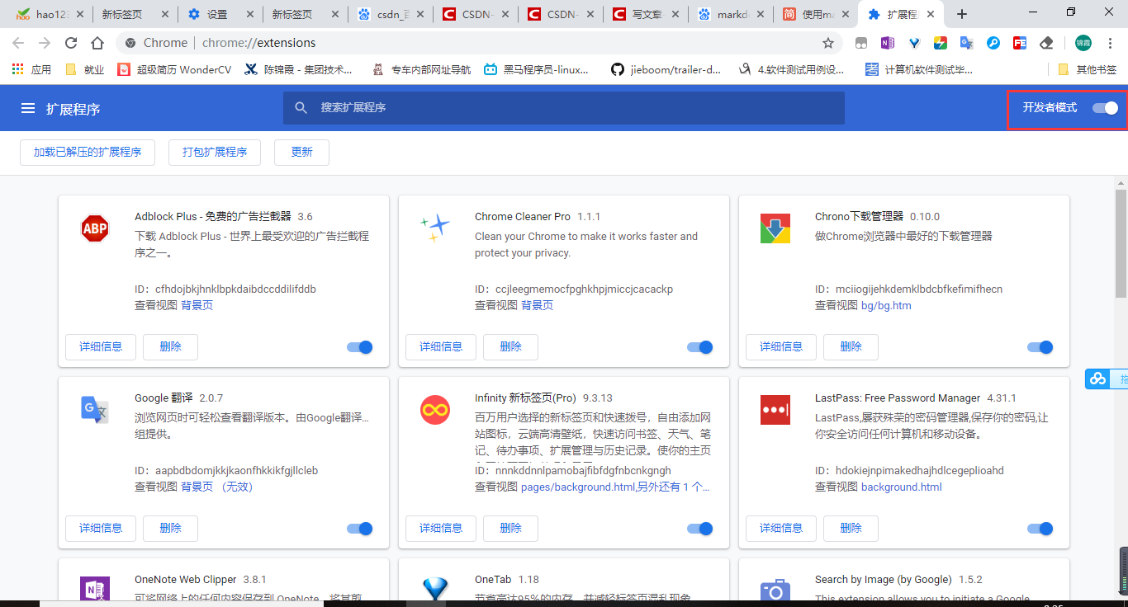Viewport: 1128px width, 607px height.
Task: Open a new tab with plus button
Action: coord(962,14)
